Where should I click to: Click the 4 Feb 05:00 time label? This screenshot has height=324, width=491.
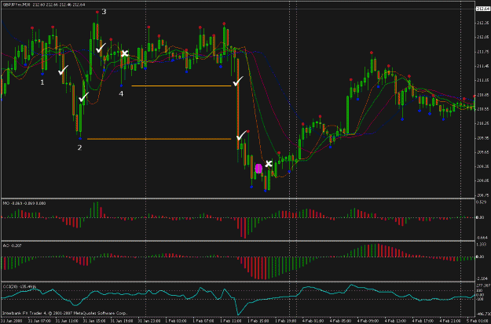(x=341, y=321)
